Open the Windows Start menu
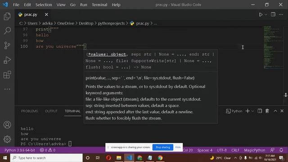 coord(5,158)
